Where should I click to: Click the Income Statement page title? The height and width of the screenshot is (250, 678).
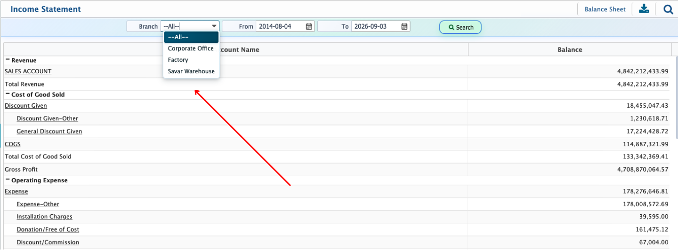click(46, 9)
